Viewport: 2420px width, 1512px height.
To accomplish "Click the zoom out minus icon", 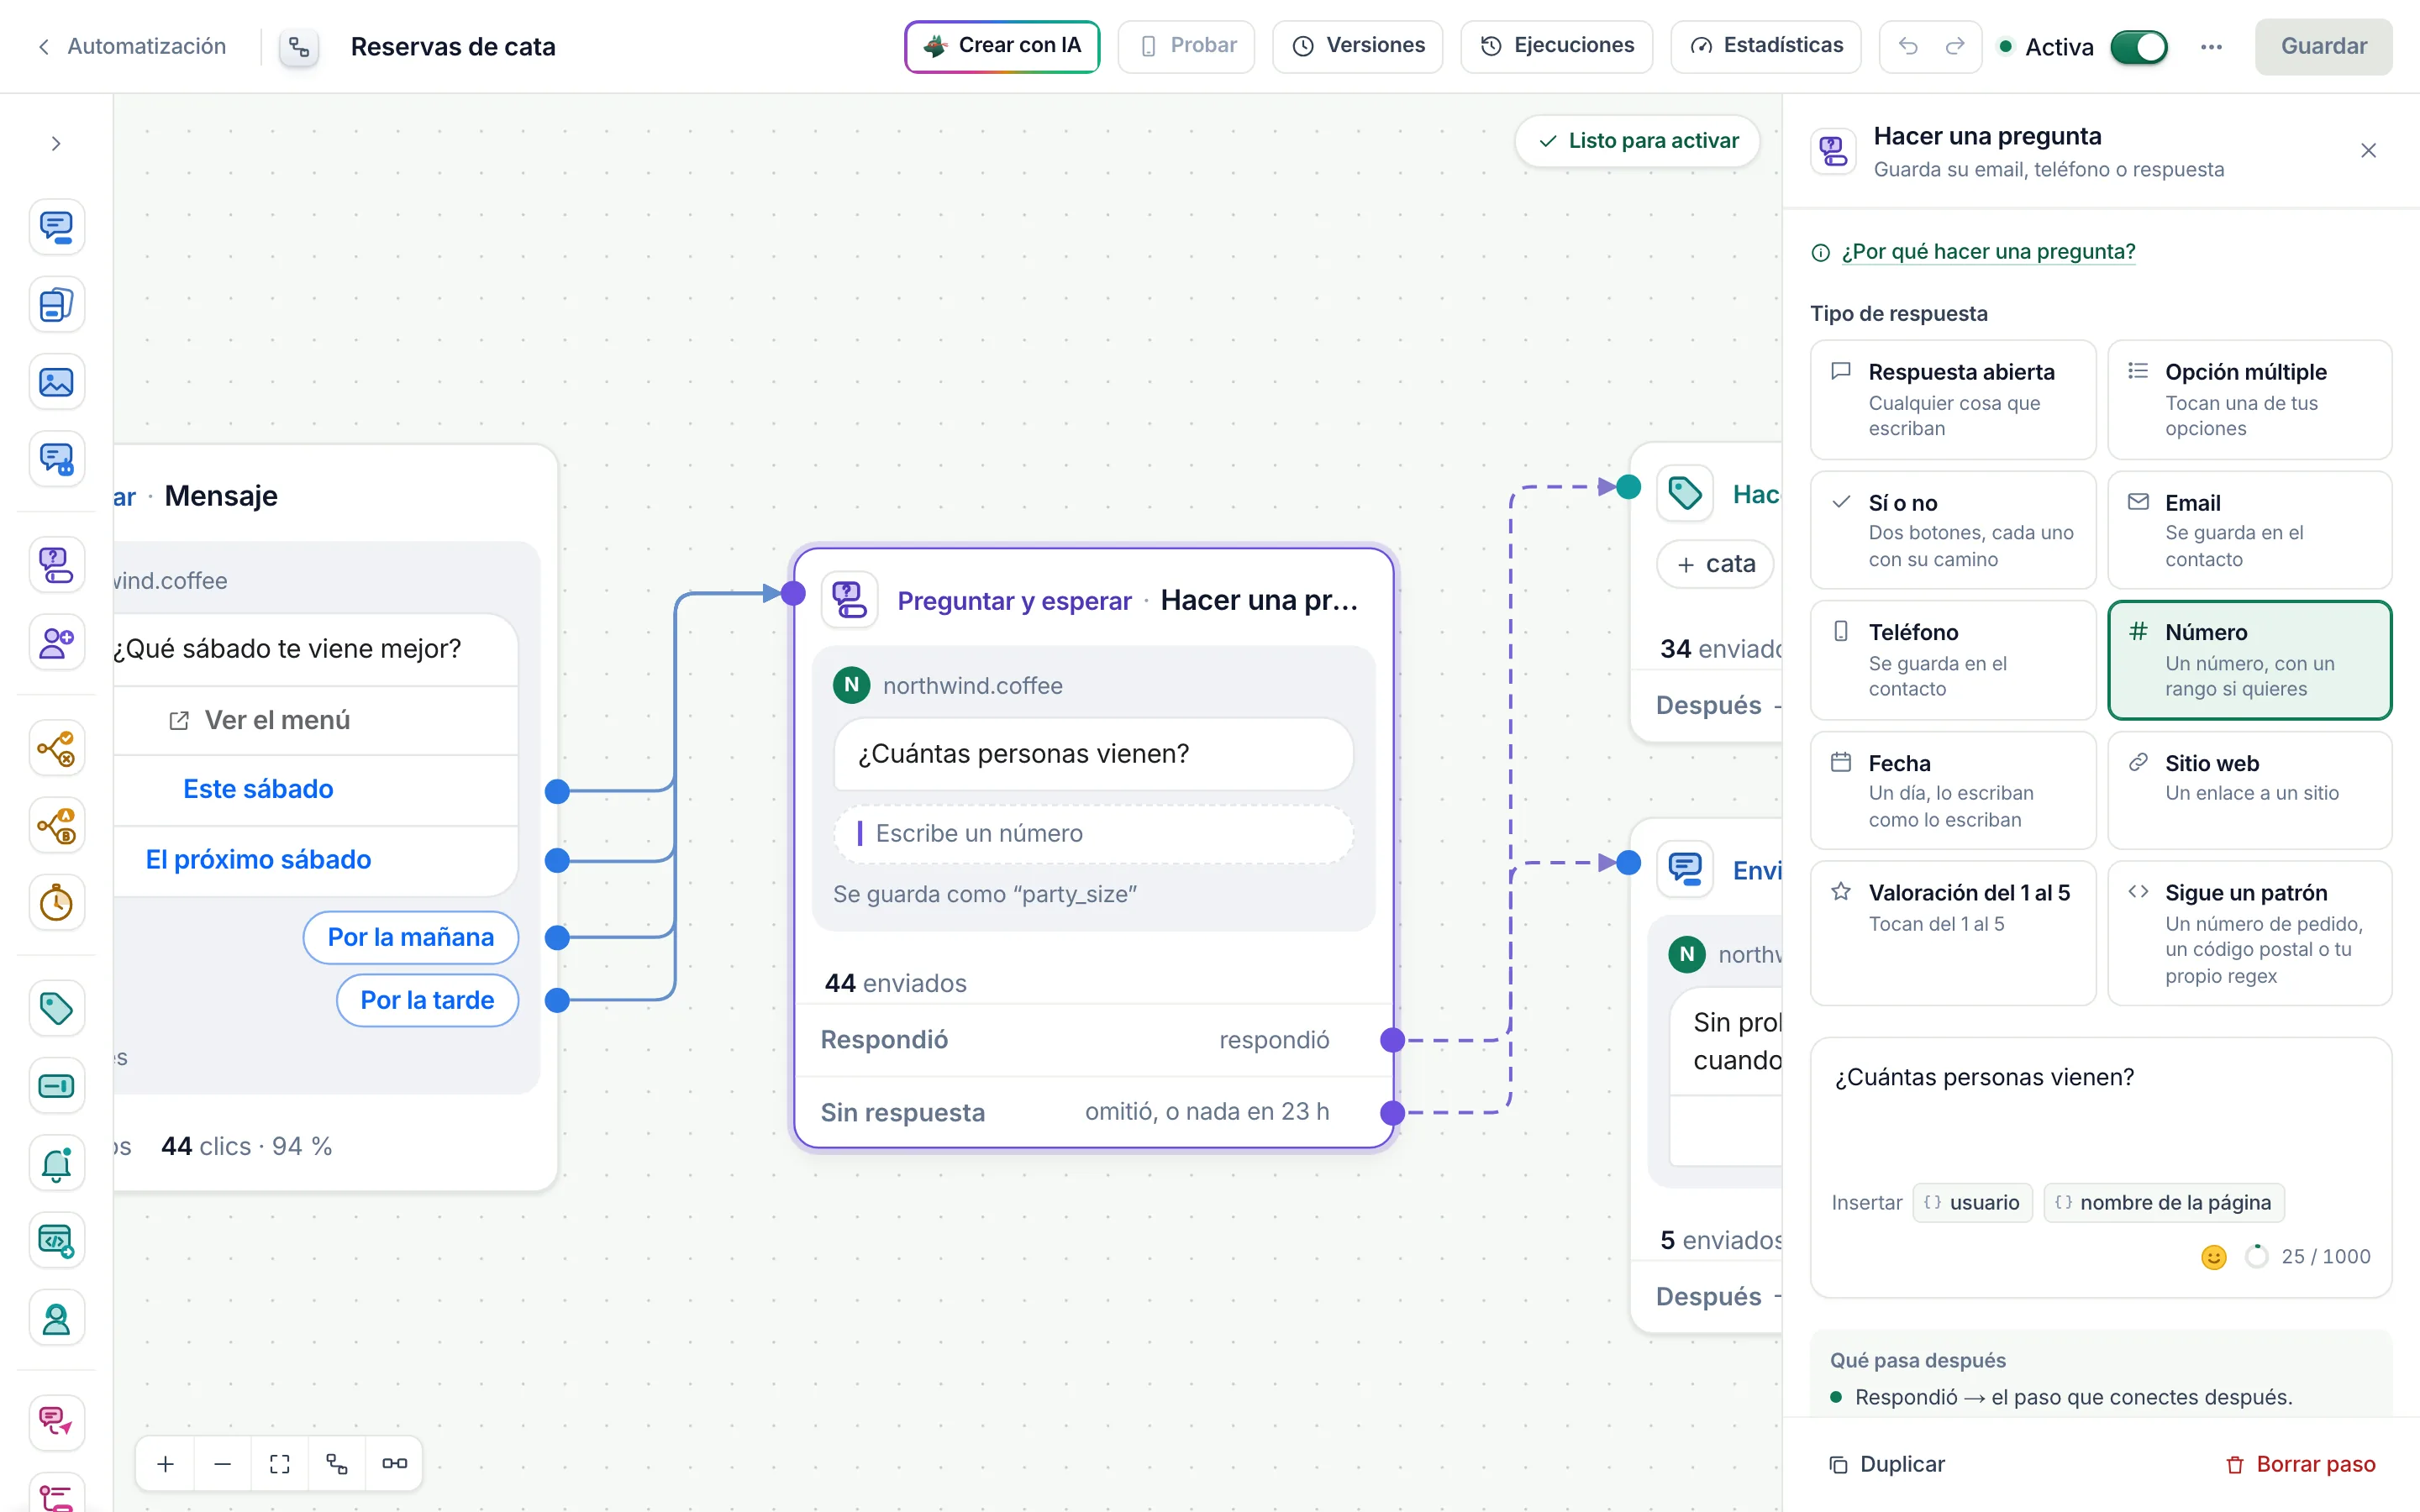I will pyautogui.click(x=223, y=1463).
